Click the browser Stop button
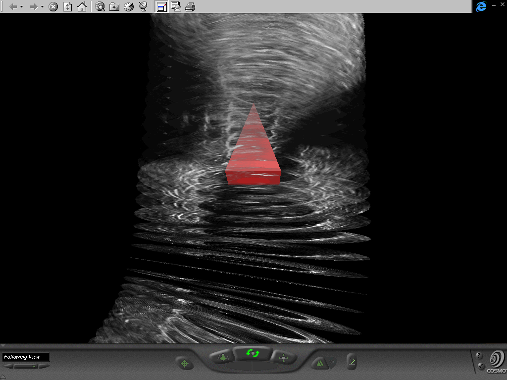The width and height of the screenshot is (507, 380). 53,7
